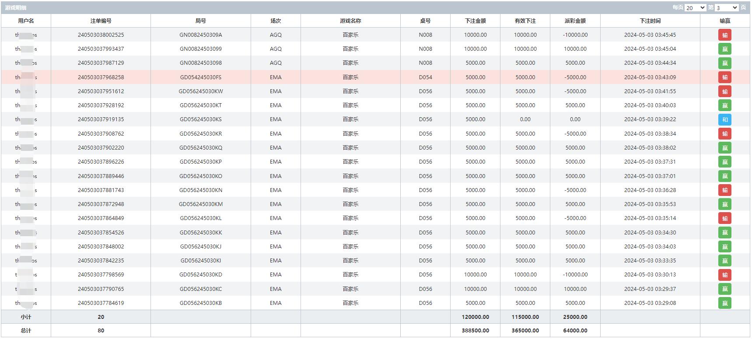The height and width of the screenshot is (339, 752).
Task: Click the 总计 row label
Action: pos(26,331)
